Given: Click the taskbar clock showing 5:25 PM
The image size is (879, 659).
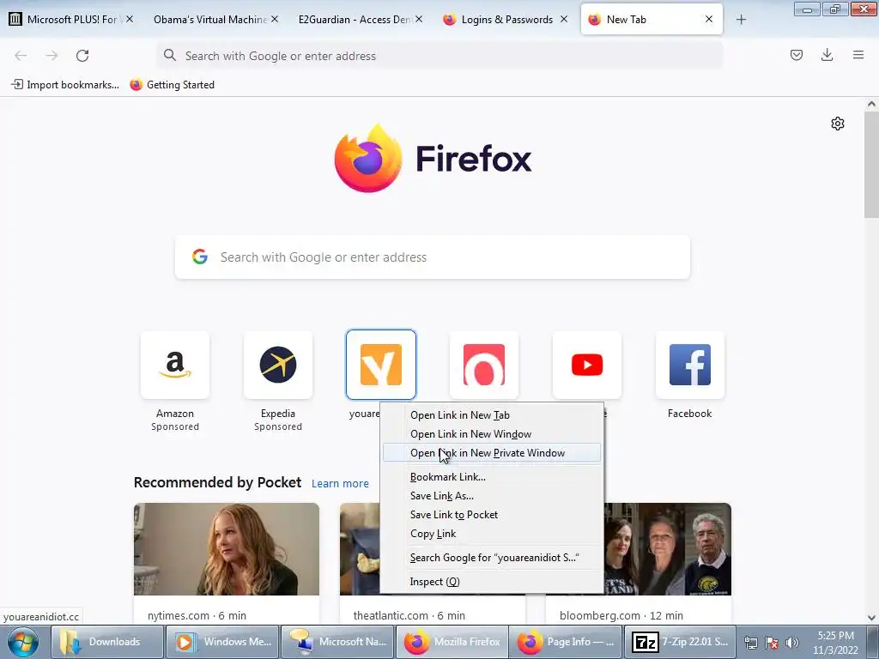Looking at the screenshot, I should coord(835,643).
